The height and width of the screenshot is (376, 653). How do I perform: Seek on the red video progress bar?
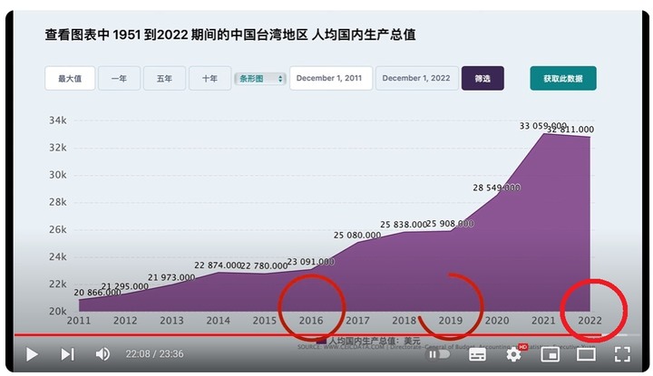(x=307, y=334)
